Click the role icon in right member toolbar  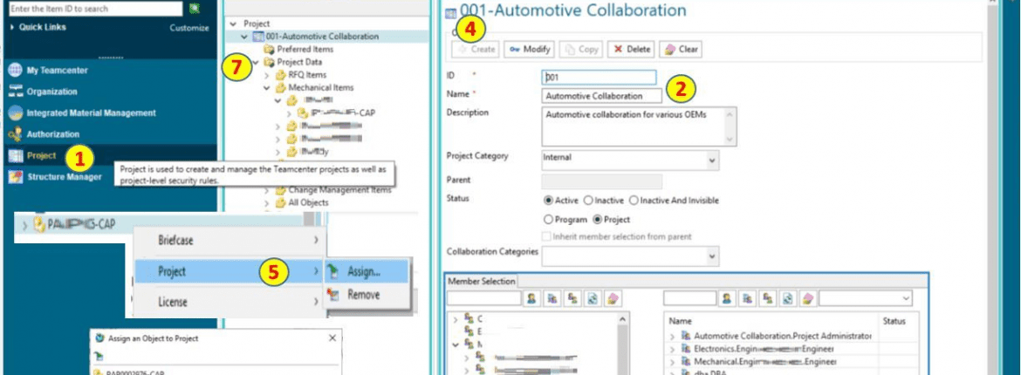point(768,299)
